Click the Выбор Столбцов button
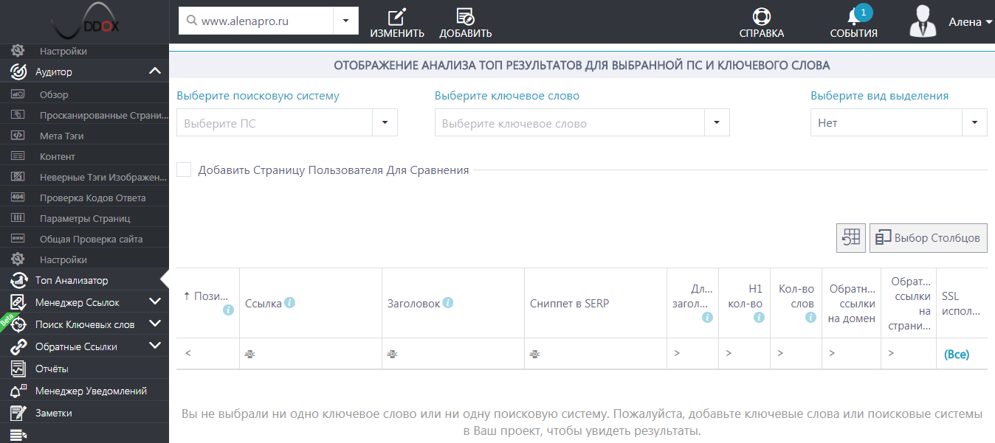 928,238
